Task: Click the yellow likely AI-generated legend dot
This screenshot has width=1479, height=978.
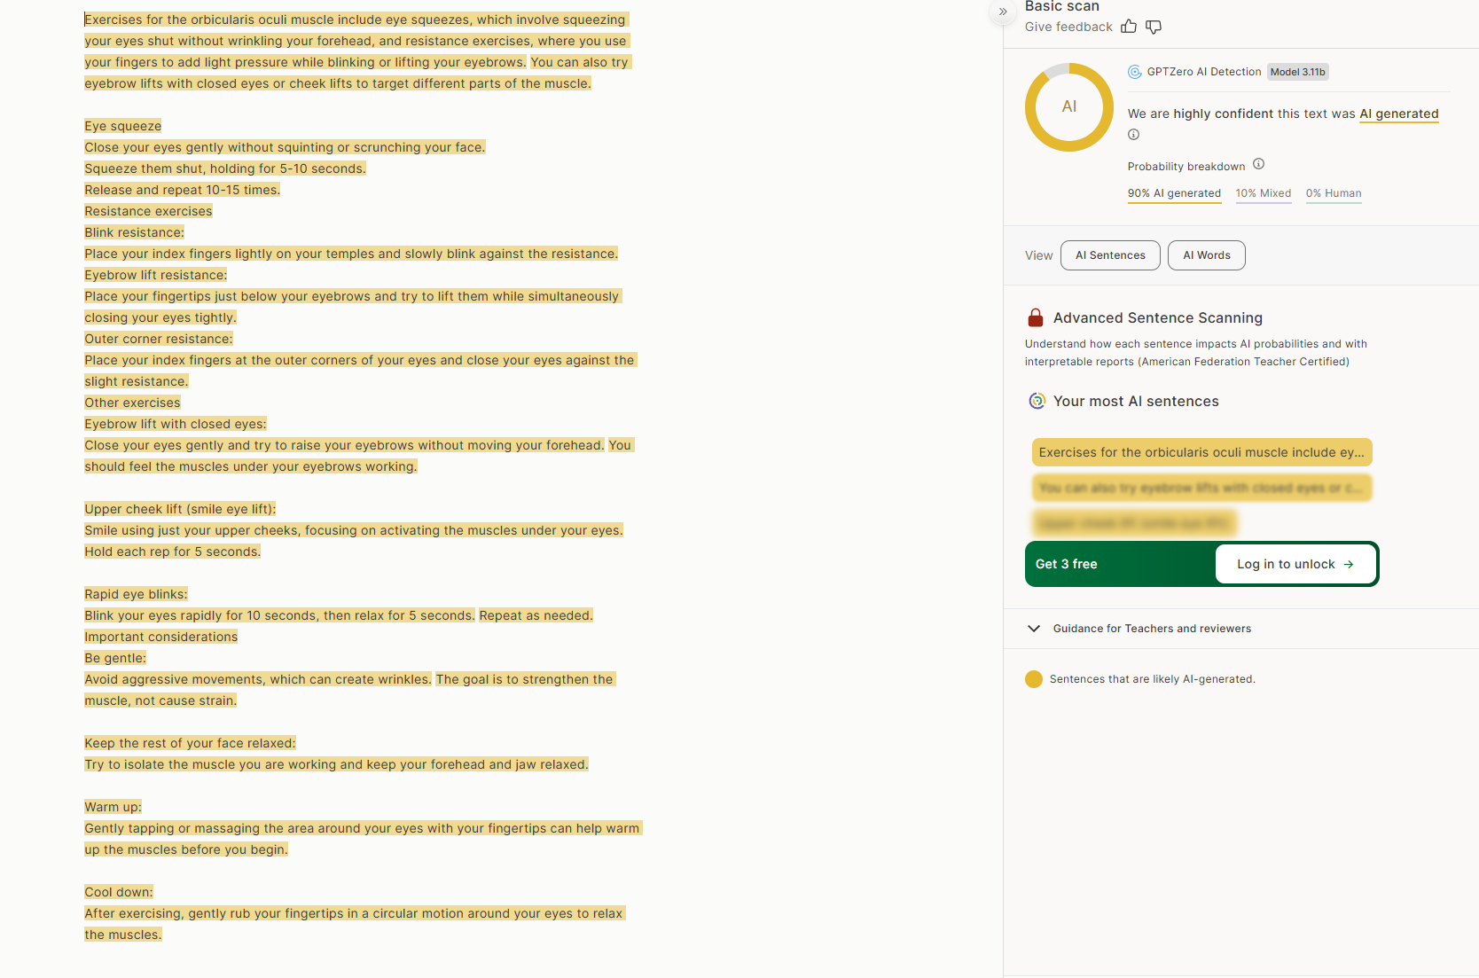Action: point(1033,679)
